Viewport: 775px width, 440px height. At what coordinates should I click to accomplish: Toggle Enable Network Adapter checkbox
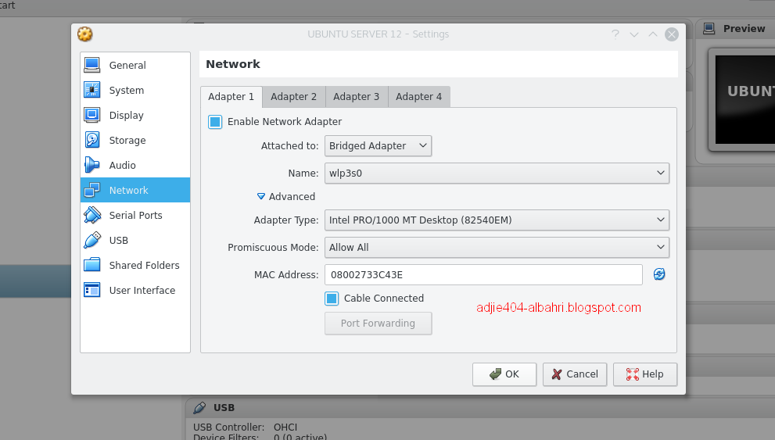pyautogui.click(x=215, y=121)
